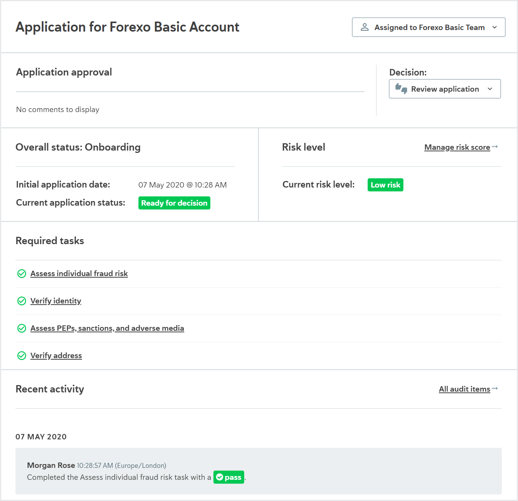Click chevron on the assignment dropdown
This screenshot has height=501, width=518.
pyautogui.click(x=495, y=27)
